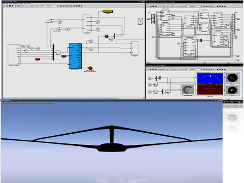The height and width of the screenshot is (183, 244).
Task: Select the green block near the mux bar
Action: click(106, 36)
